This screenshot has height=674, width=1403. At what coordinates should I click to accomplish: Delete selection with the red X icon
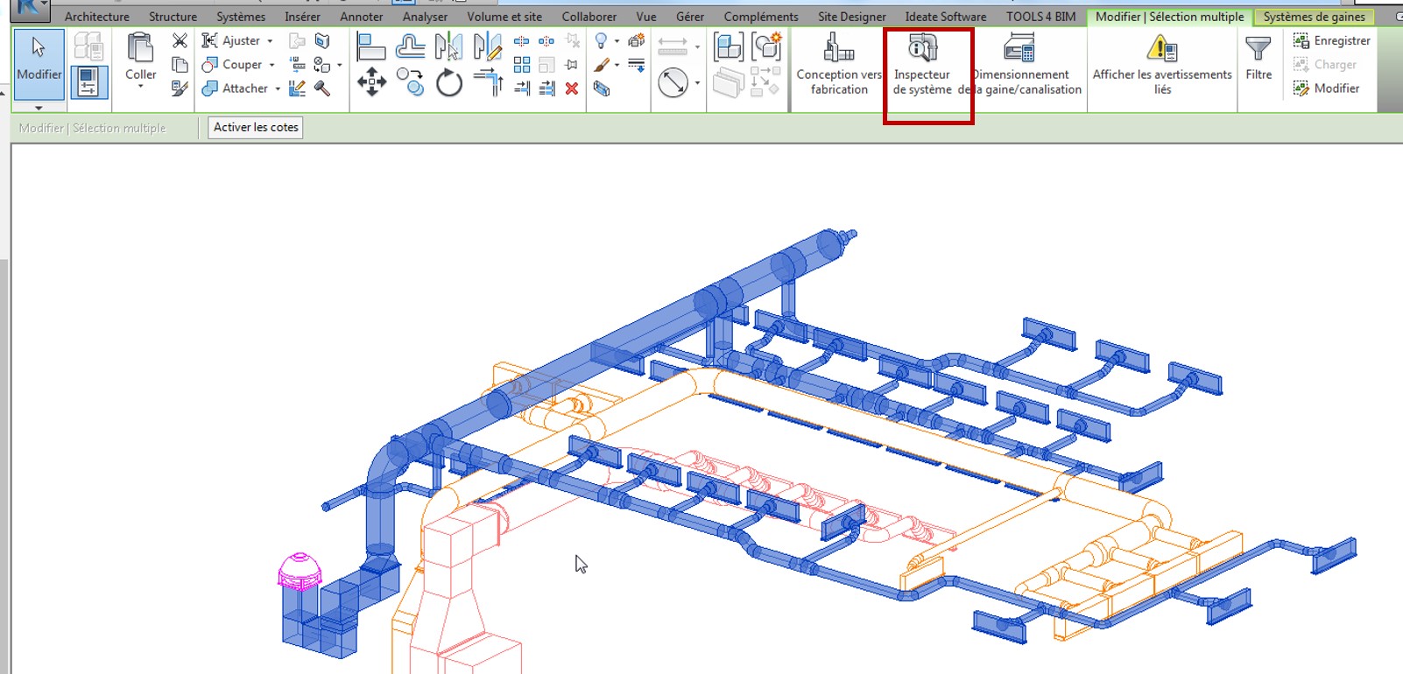[572, 88]
